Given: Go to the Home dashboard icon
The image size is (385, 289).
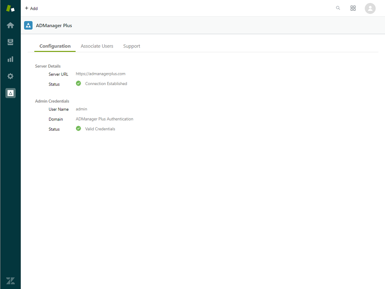Looking at the screenshot, I should [x=10, y=25].
